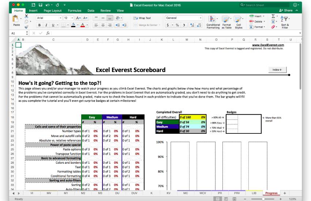Viewport: 311px width, 201px height.
Task: Align text to the right
Action: click(x=110, y=25)
